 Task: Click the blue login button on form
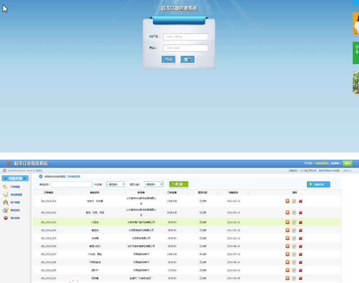[x=168, y=60]
